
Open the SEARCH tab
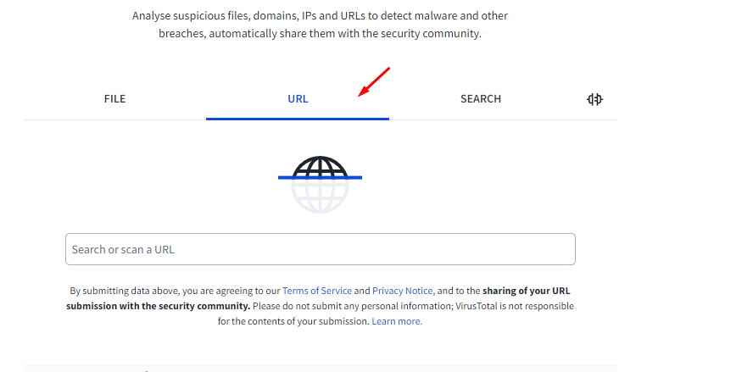[481, 99]
